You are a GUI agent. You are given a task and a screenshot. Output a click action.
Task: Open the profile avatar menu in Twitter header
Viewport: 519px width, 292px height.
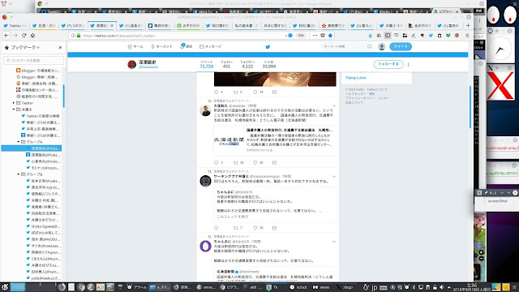pyautogui.click(x=382, y=47)
